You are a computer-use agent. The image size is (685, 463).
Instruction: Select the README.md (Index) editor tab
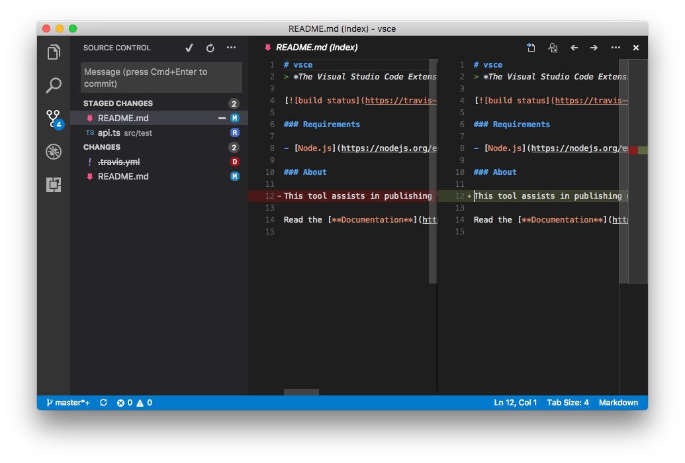click(x=312, y=47)
